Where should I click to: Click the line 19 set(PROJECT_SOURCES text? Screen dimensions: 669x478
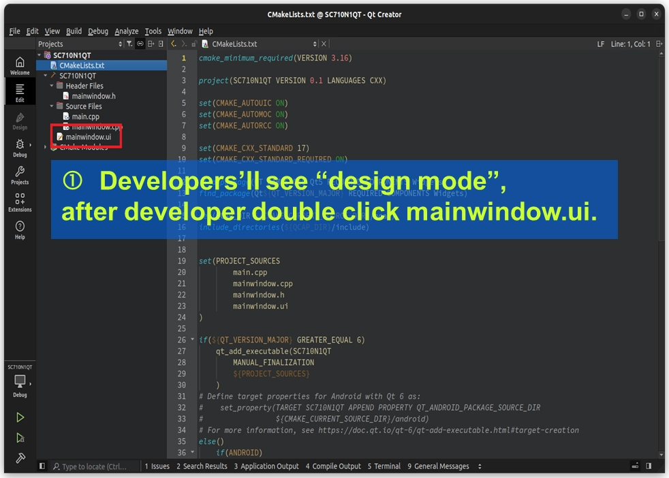click(239, 261)
